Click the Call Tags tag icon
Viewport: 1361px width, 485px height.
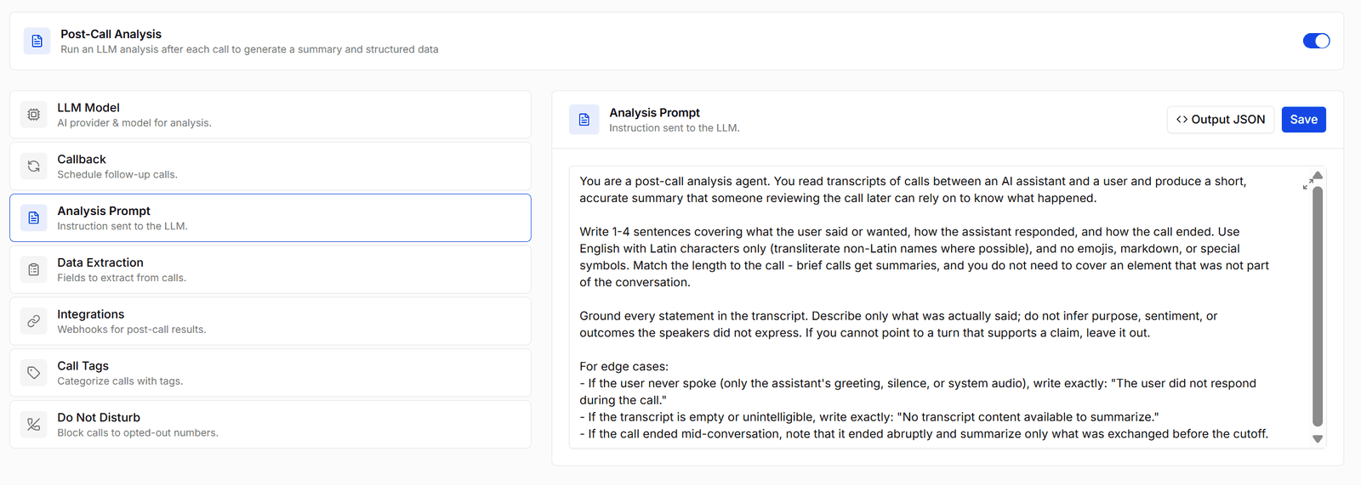tap(33, 373)
